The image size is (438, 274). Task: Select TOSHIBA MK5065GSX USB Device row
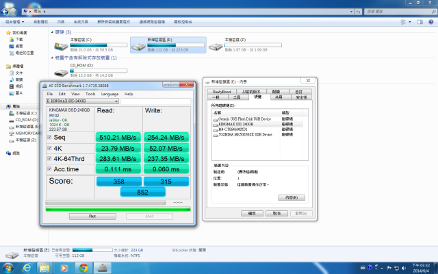click(257, 135)
